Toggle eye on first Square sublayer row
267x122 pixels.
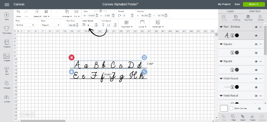pos(256,53)
